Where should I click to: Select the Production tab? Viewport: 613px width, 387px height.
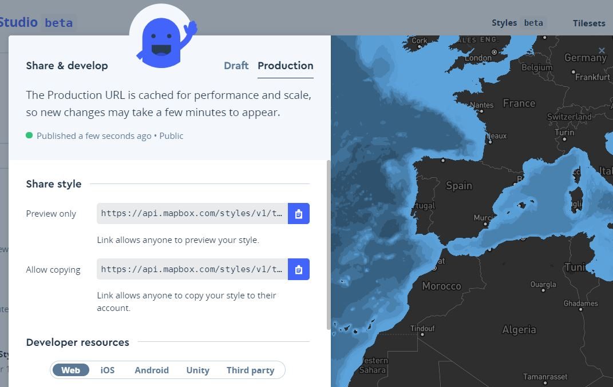click(x=285, y=66)
